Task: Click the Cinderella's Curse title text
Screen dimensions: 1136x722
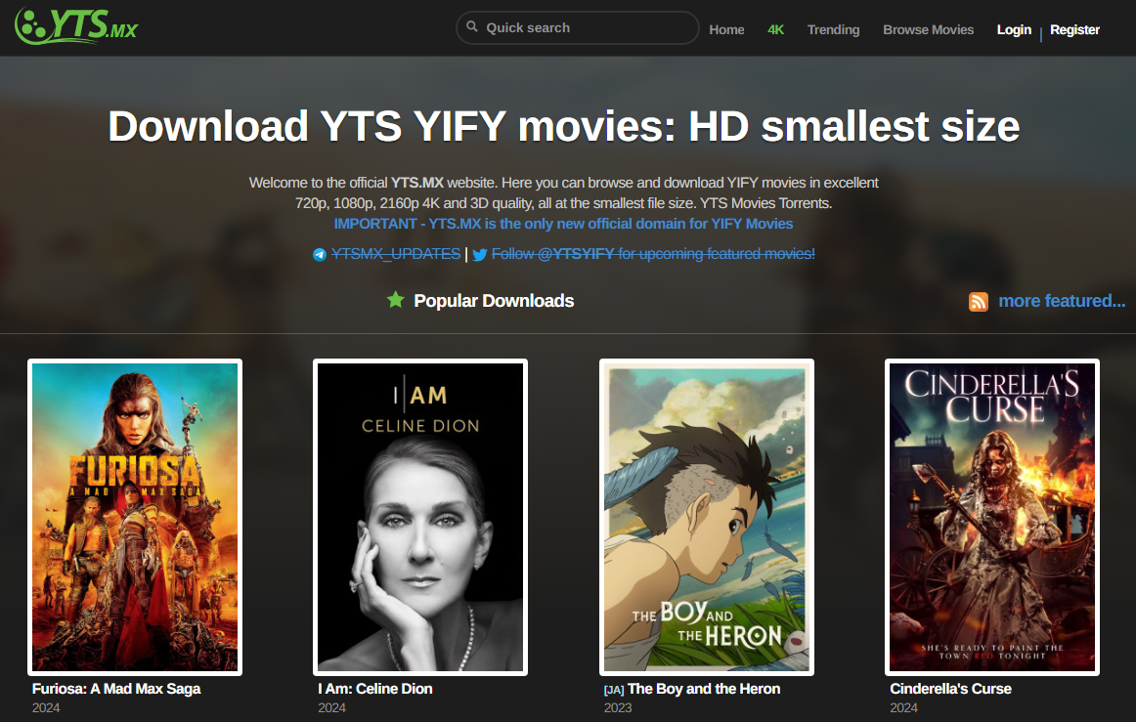Action: 950,689
